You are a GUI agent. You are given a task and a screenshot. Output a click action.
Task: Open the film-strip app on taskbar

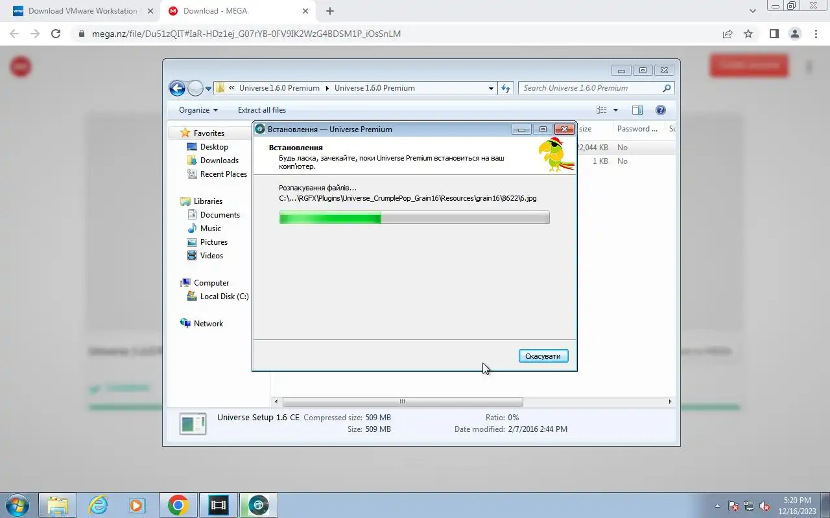click(x=219, y=505)
